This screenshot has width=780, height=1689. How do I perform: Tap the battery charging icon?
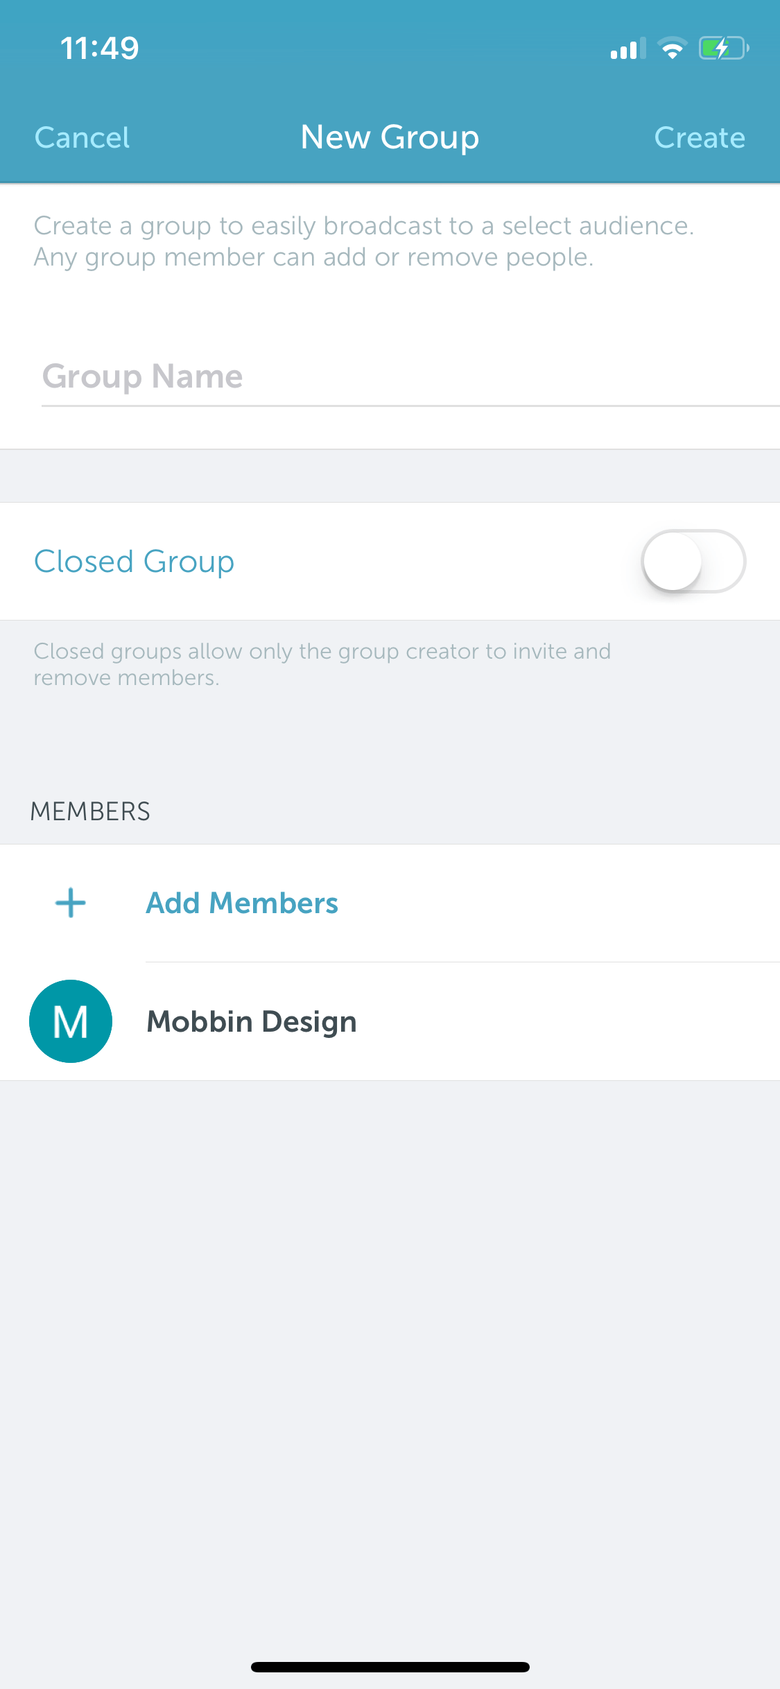pyautogui.click(x=724, y=48)
